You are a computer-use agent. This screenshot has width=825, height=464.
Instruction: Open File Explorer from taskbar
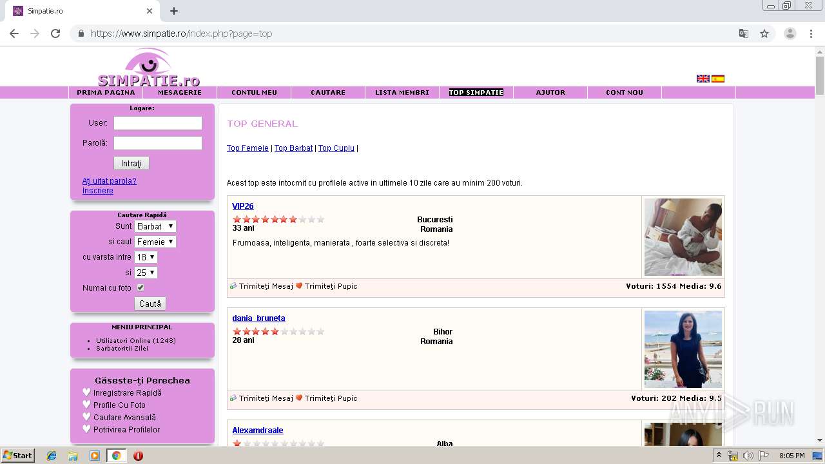(73, 456)
